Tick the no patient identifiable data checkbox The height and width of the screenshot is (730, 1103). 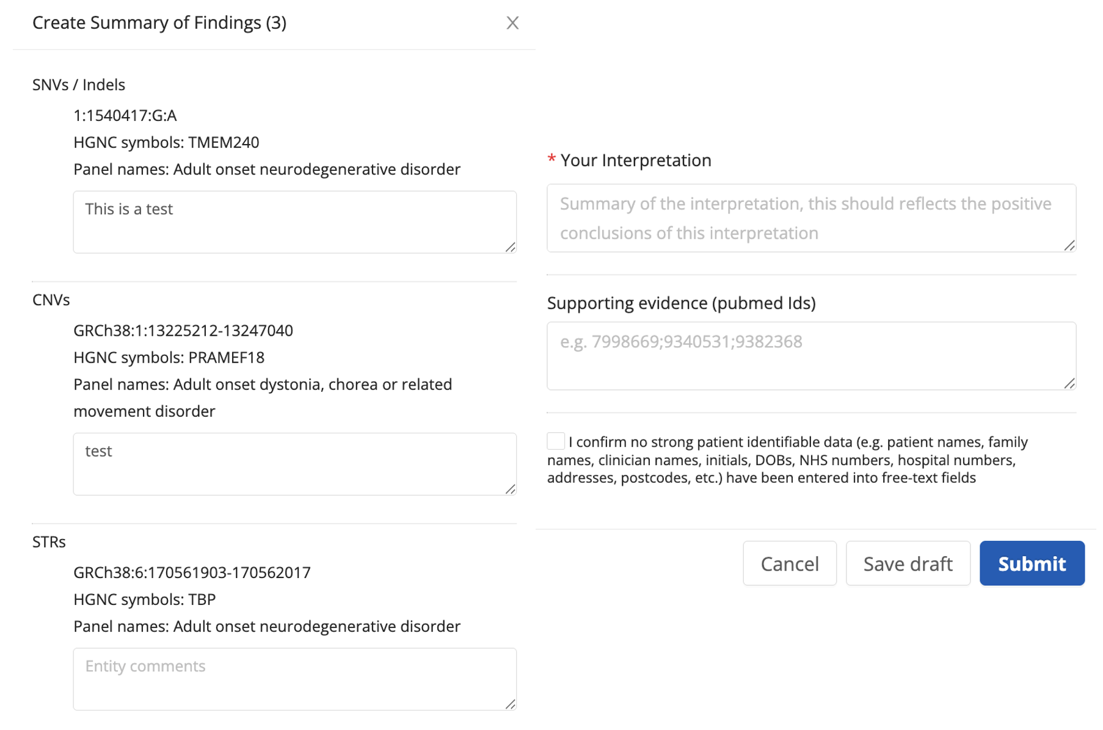(556, 441)
